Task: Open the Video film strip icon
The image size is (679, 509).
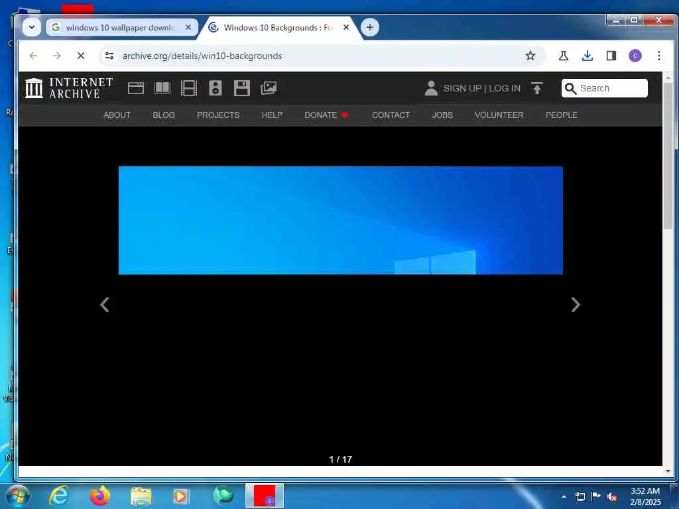Action: click(x=189, y=88)
